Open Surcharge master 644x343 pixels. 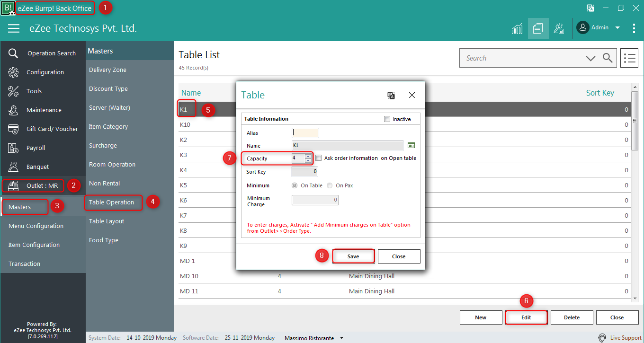[130, 145]
